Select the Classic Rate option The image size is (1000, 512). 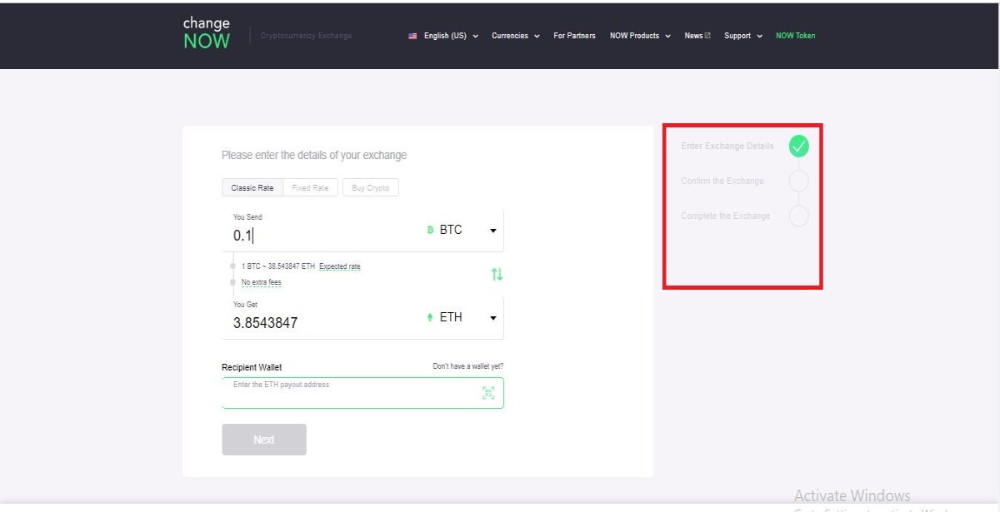[252, 188]
